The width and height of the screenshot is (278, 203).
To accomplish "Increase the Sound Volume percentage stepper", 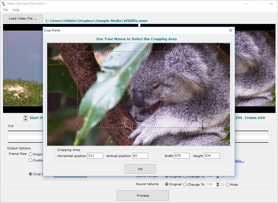I will [218, 183].
